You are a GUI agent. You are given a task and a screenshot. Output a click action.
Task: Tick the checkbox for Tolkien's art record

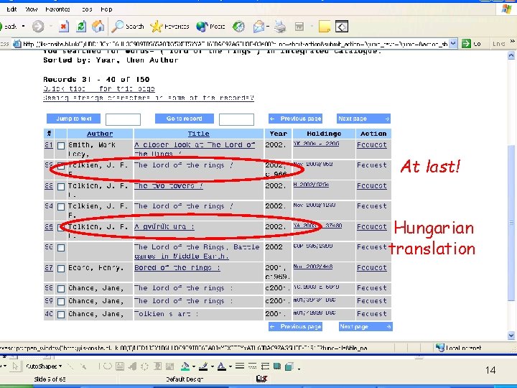pyautogui.click(x=61, y=315)
